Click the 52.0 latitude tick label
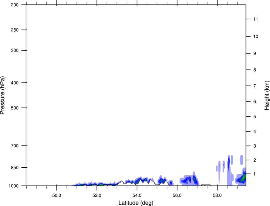Viewport: 270px width, 206px height. [97, 196]
